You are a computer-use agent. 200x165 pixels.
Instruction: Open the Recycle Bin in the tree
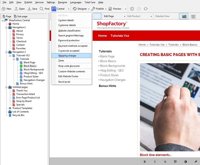pos(18,115)
